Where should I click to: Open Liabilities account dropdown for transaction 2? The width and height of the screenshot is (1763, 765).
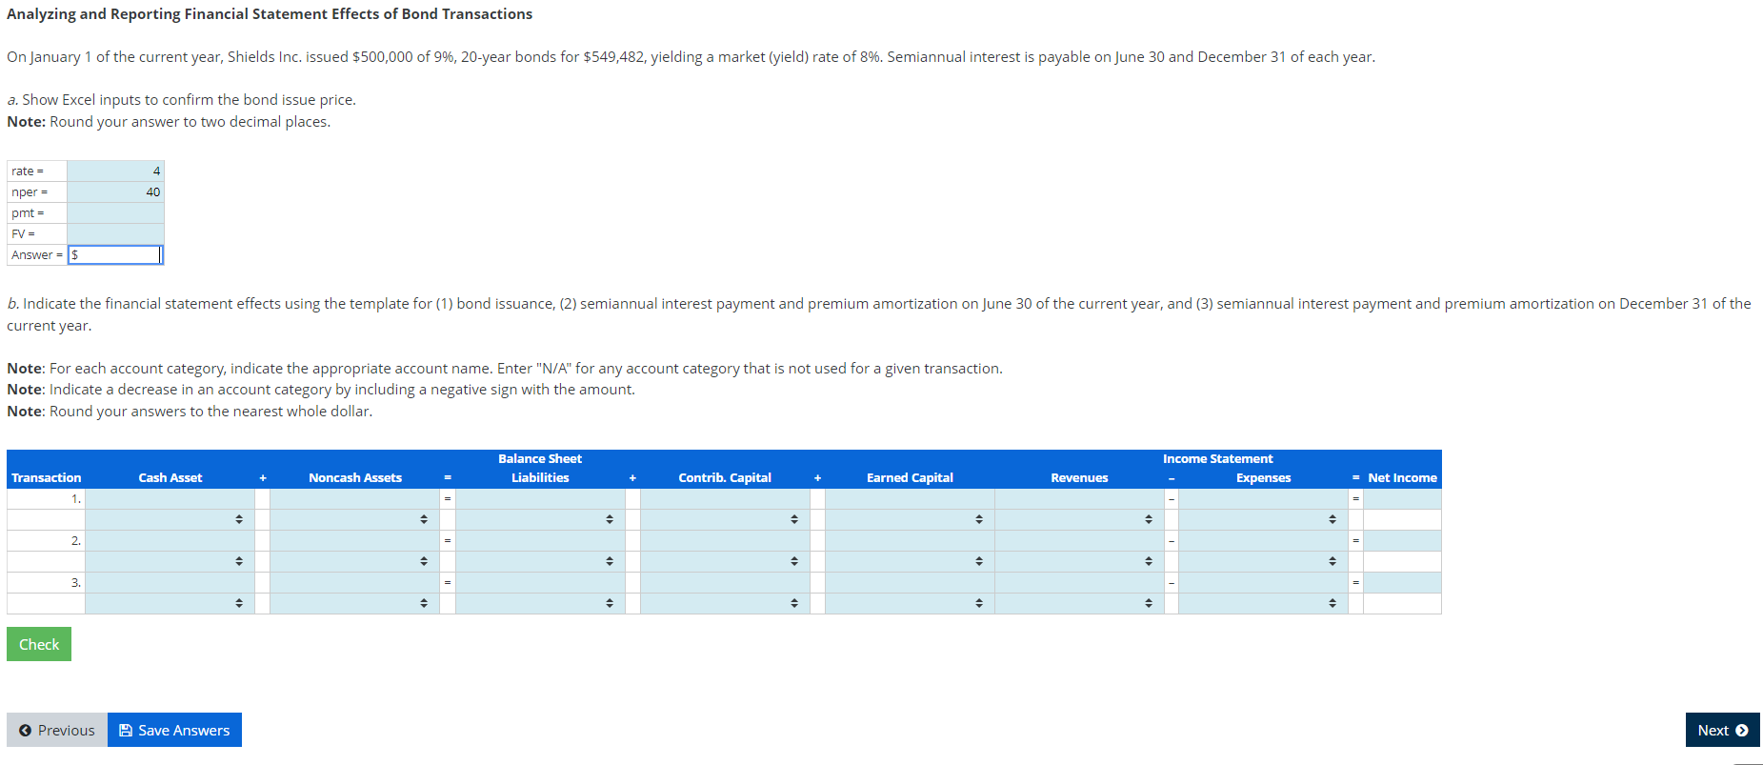tap(540, 561)
